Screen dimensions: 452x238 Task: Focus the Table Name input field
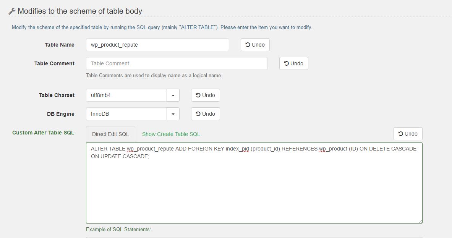157,45
